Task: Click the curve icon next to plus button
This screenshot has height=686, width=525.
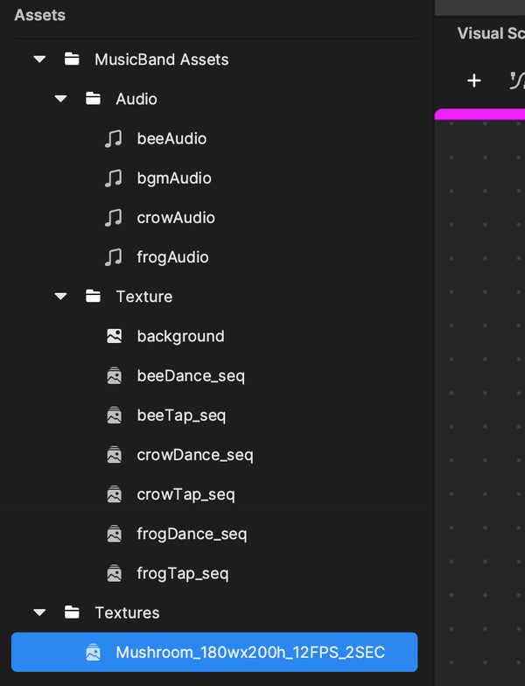Action: coord(516,80)
